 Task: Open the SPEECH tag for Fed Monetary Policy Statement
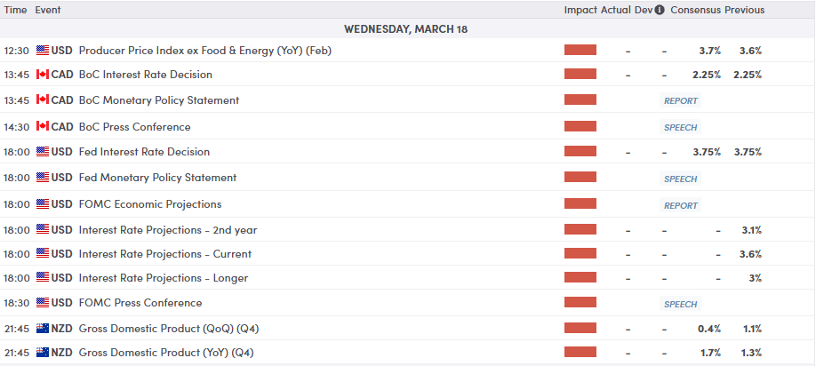681,179
